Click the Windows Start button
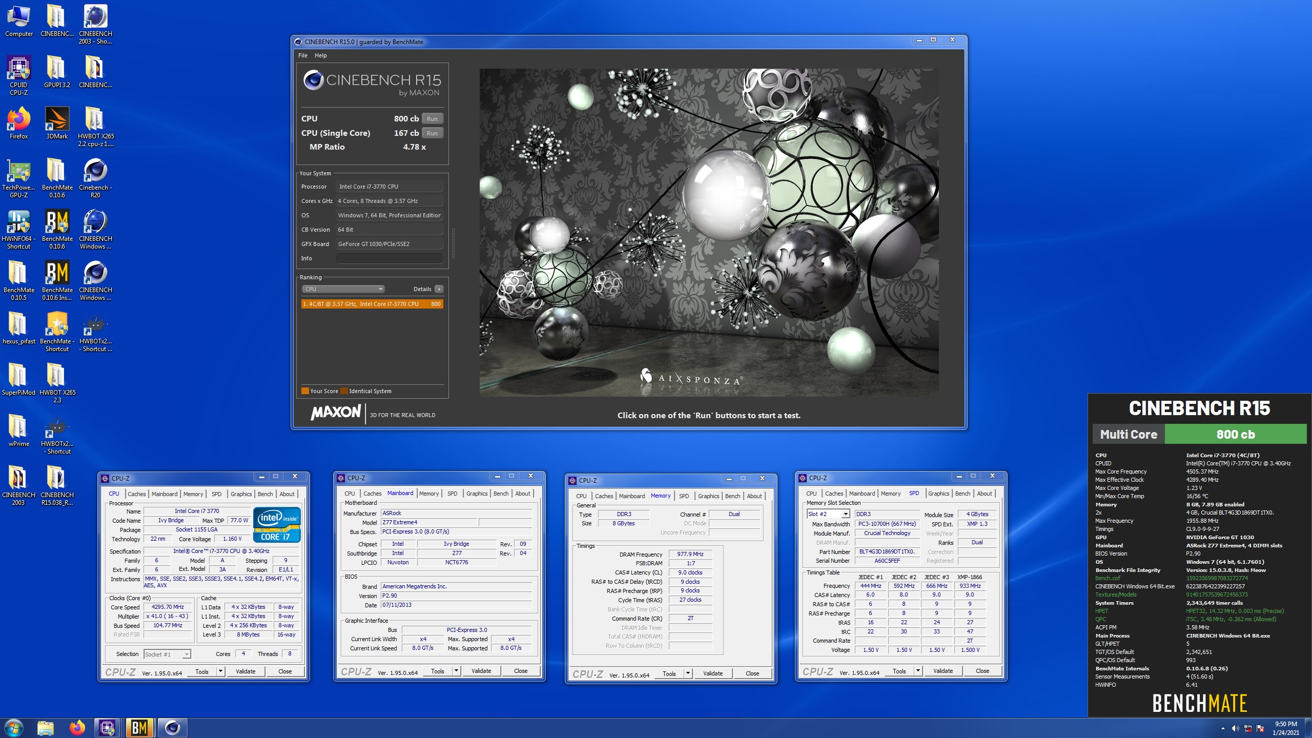The width and height of the screenshot is (1312, 738). pyautogui.click(x=13, y=728)
